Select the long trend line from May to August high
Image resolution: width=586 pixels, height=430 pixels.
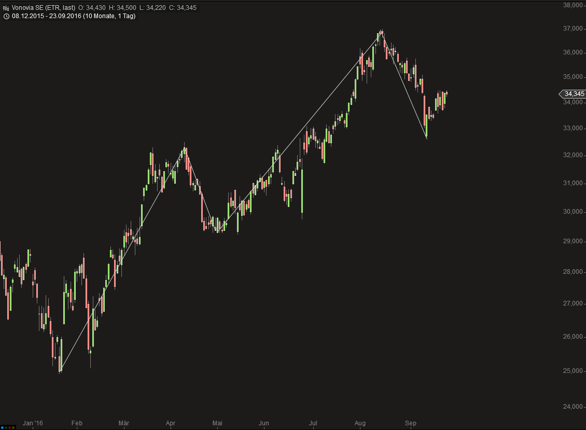pyautogui.click(x=300, y=131)
